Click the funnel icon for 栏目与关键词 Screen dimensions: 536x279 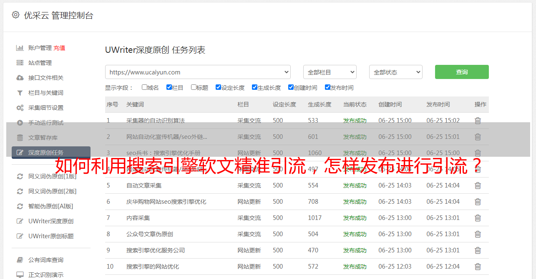[20, 93]
